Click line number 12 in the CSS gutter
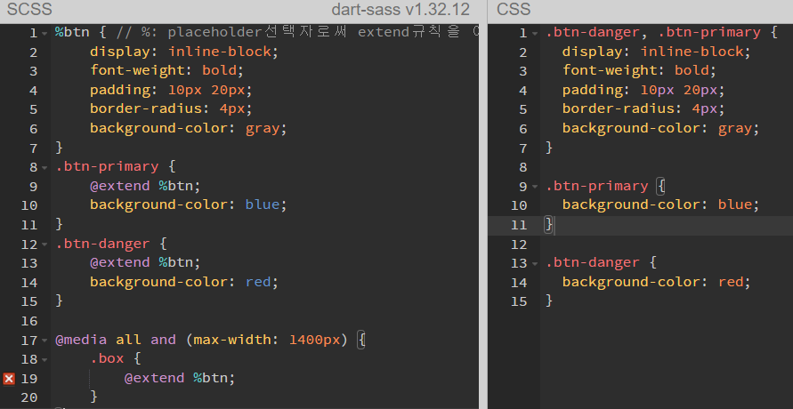Screen dimensions: 793x409 (x=519, y=245)
